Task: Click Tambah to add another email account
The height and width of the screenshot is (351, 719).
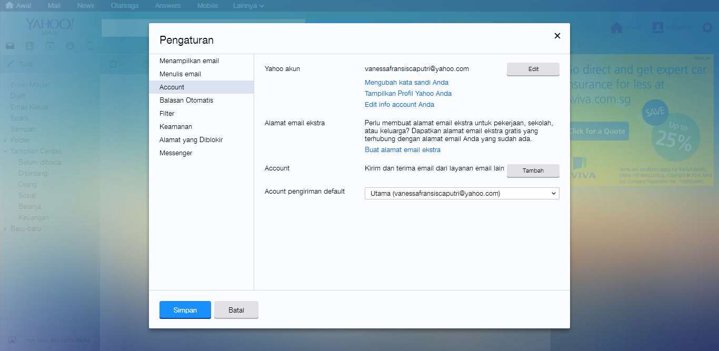Action: point(533,171)
